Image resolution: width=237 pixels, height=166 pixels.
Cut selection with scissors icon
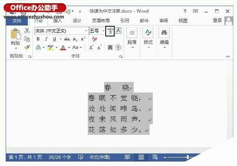(x=27, y=30)
